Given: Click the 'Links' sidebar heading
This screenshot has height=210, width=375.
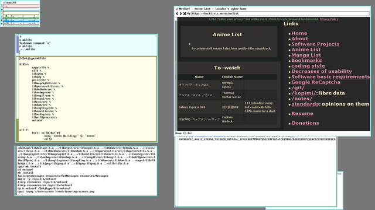Looking at the screenshot, I should click(x=291, y=24).
